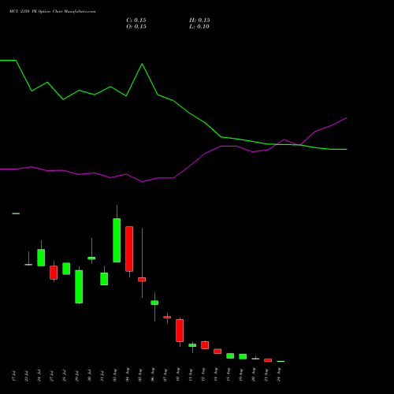Viewport: 394px width, 394px height.
Task: Click the "30 Jul" date axis label
Action: coord(90,376)
